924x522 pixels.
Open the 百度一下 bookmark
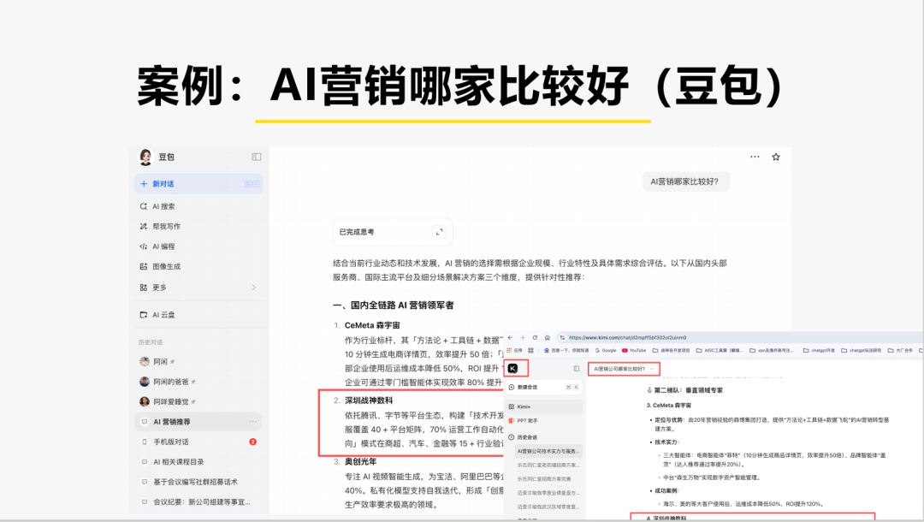(566, 350)
